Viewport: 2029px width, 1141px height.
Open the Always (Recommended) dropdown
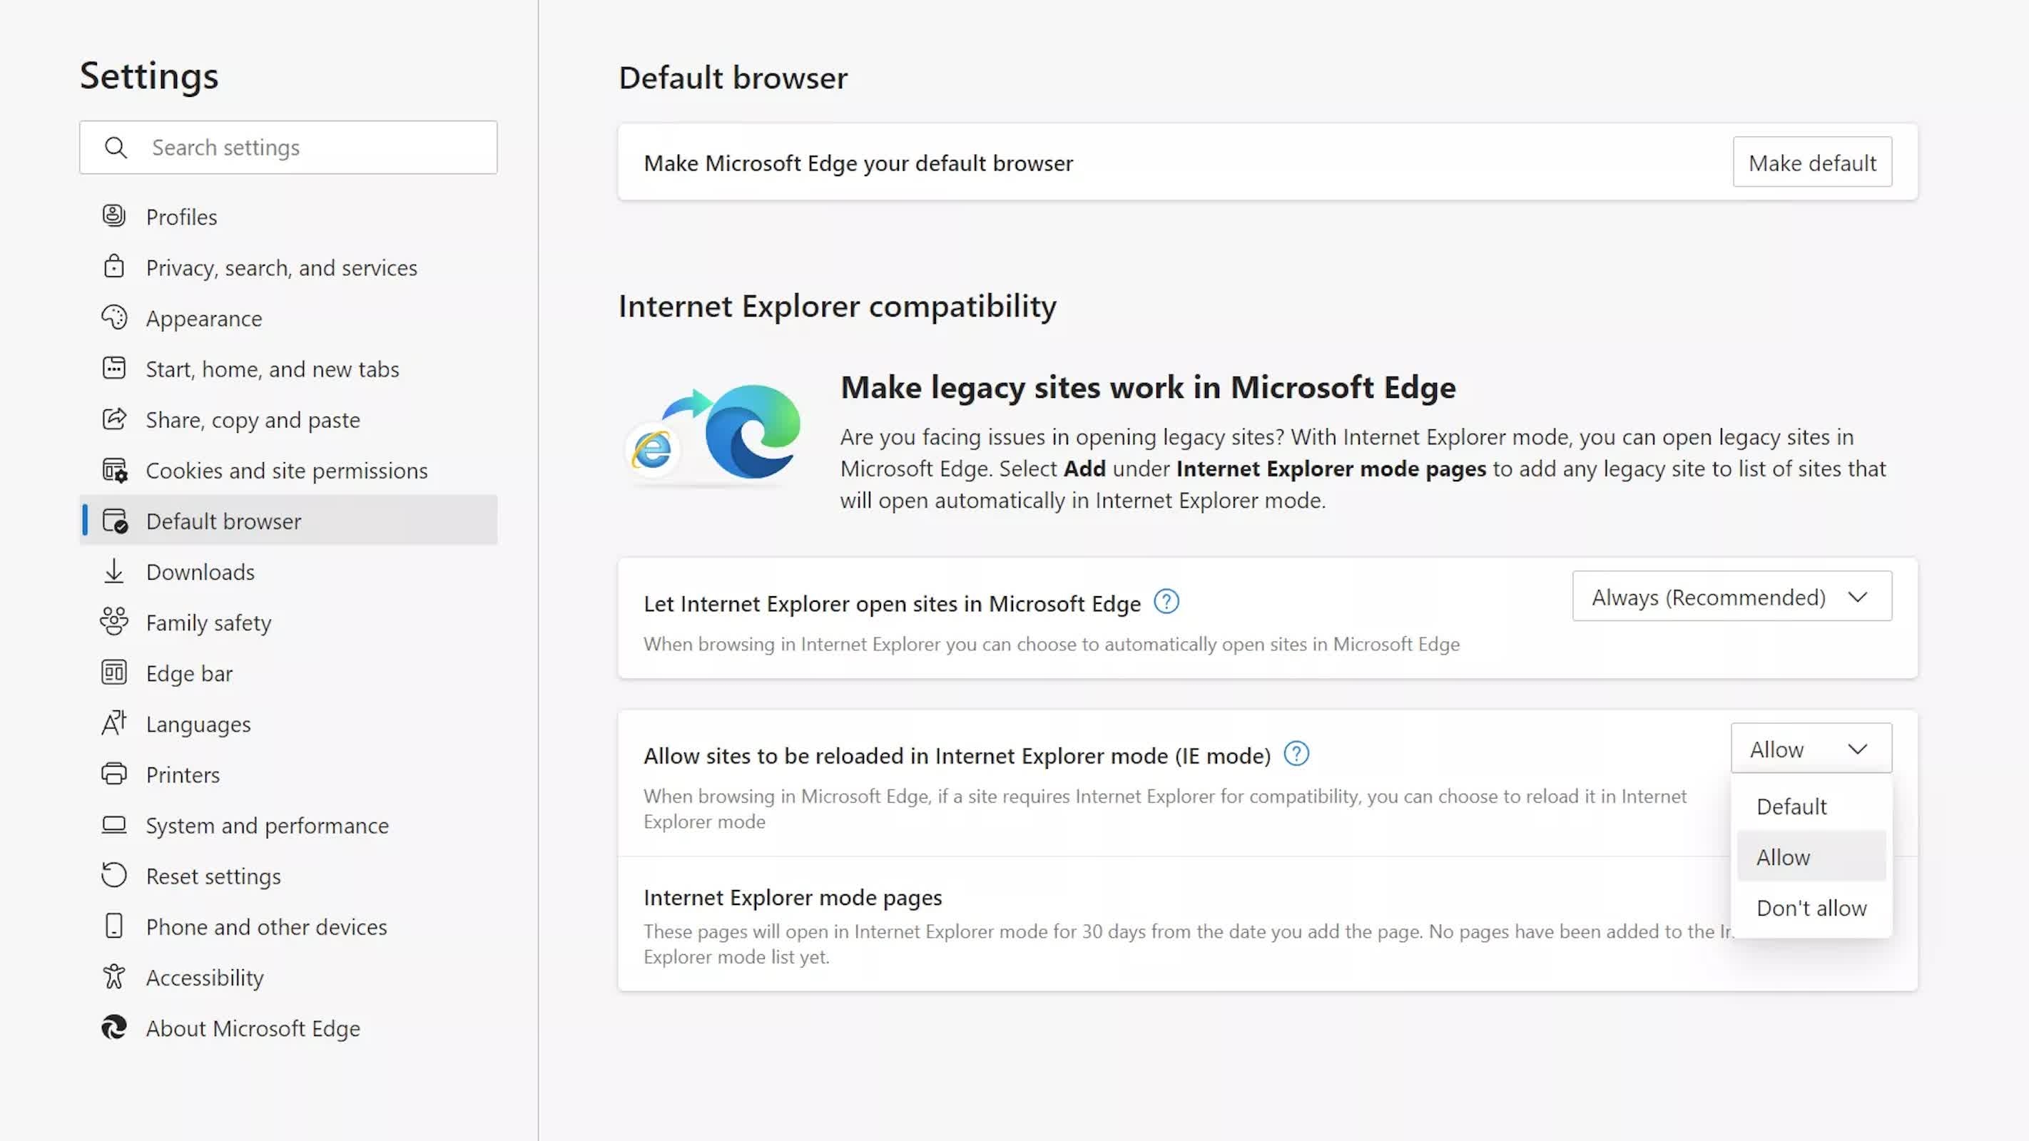(1731, 597)
